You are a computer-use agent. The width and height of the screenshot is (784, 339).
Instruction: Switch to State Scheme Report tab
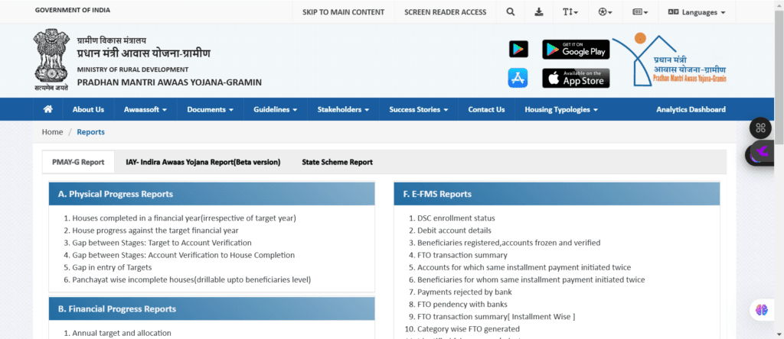click(337, 162)
